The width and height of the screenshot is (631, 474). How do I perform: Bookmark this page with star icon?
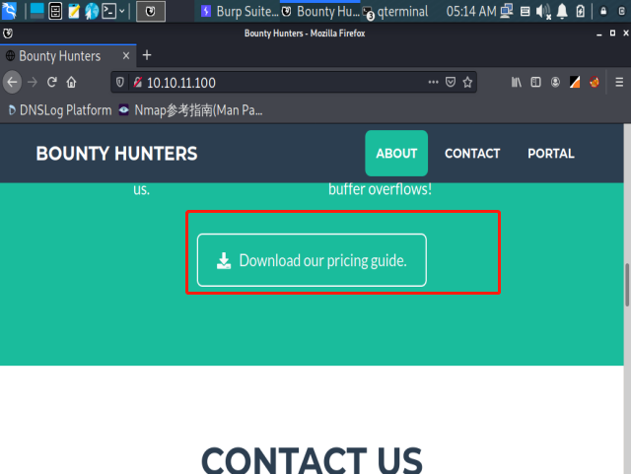point(467,83)
